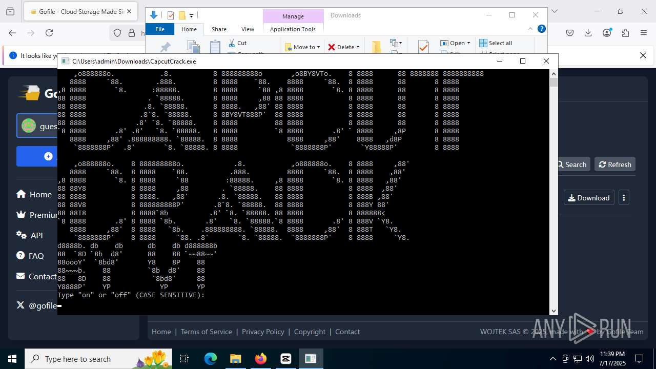Open the Windows Start menu
This screenshot has width=656, height=369.
12,359
